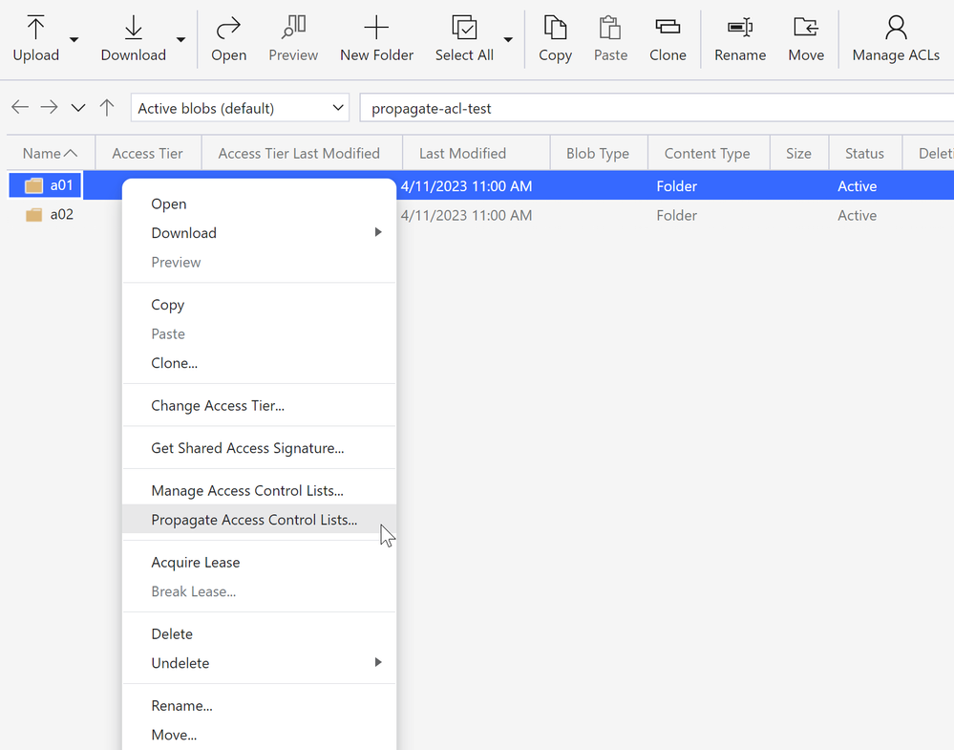Choose Copy in the context menu
The width and height of the screenshot is (954, 750).
click(259, 305)
